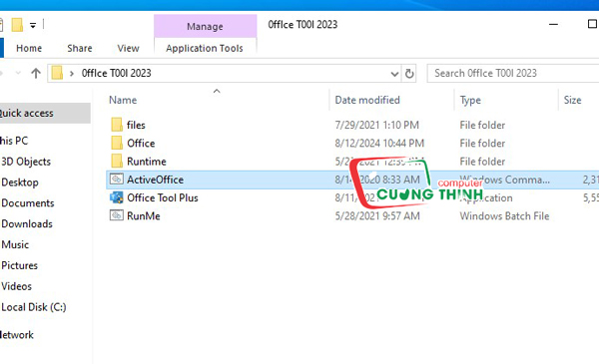Select the file name "RunMe"
599x364 pixels.
[x=143, y=216]
